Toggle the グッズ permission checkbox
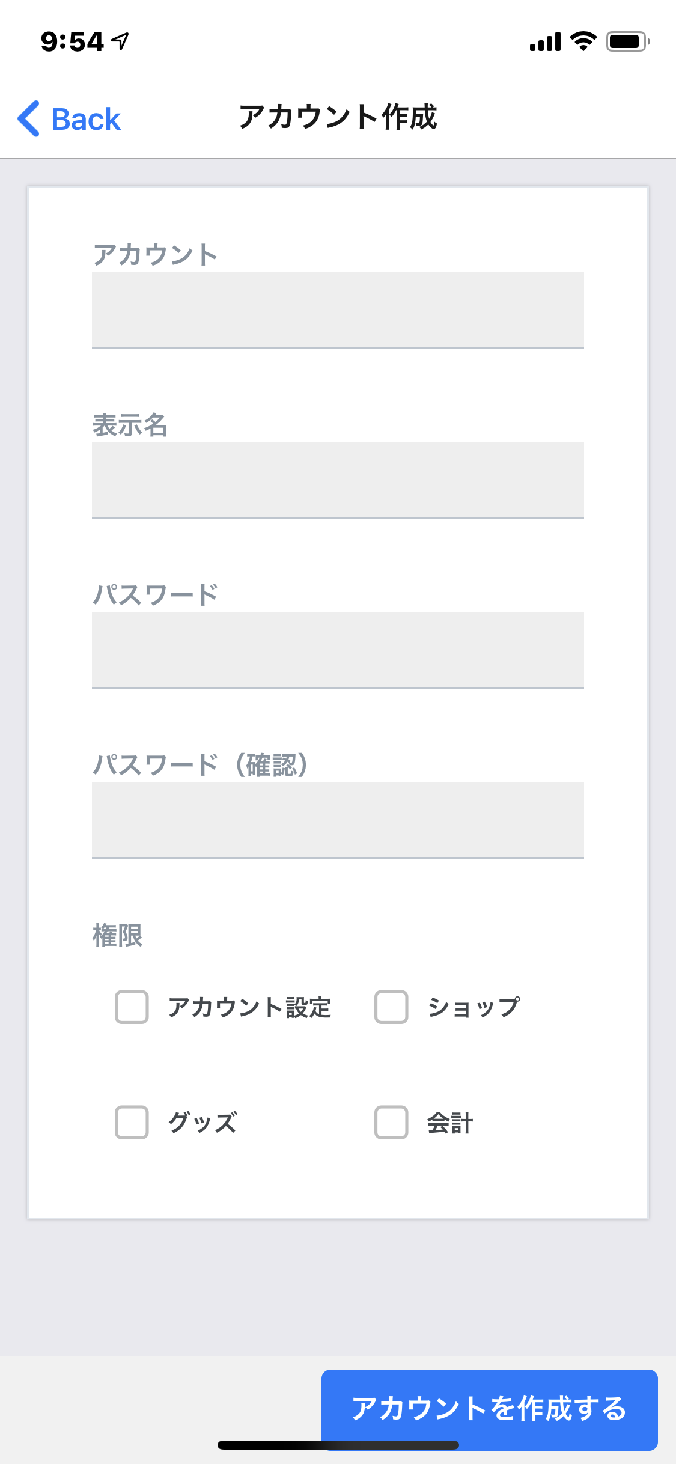Image resolution: width=676 pixels, height=1464 pixels. click(x=132, y=1122)
